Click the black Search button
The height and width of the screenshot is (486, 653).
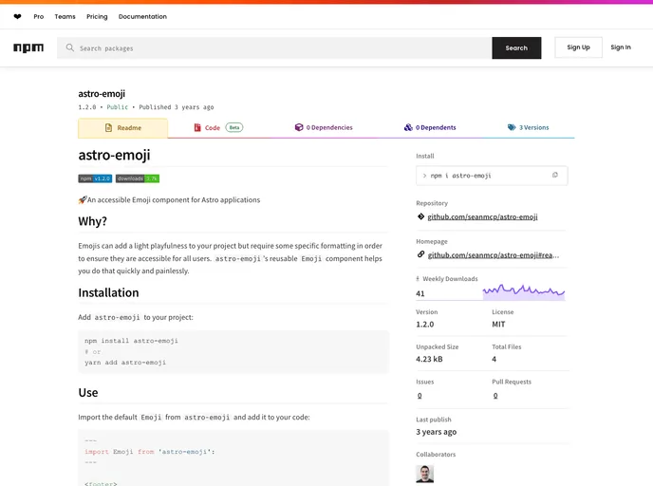pos(516,47)
